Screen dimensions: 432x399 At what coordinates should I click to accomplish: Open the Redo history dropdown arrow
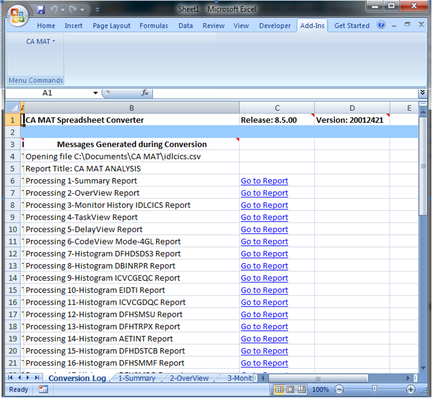pyautogui.click(x=82, y=10)
